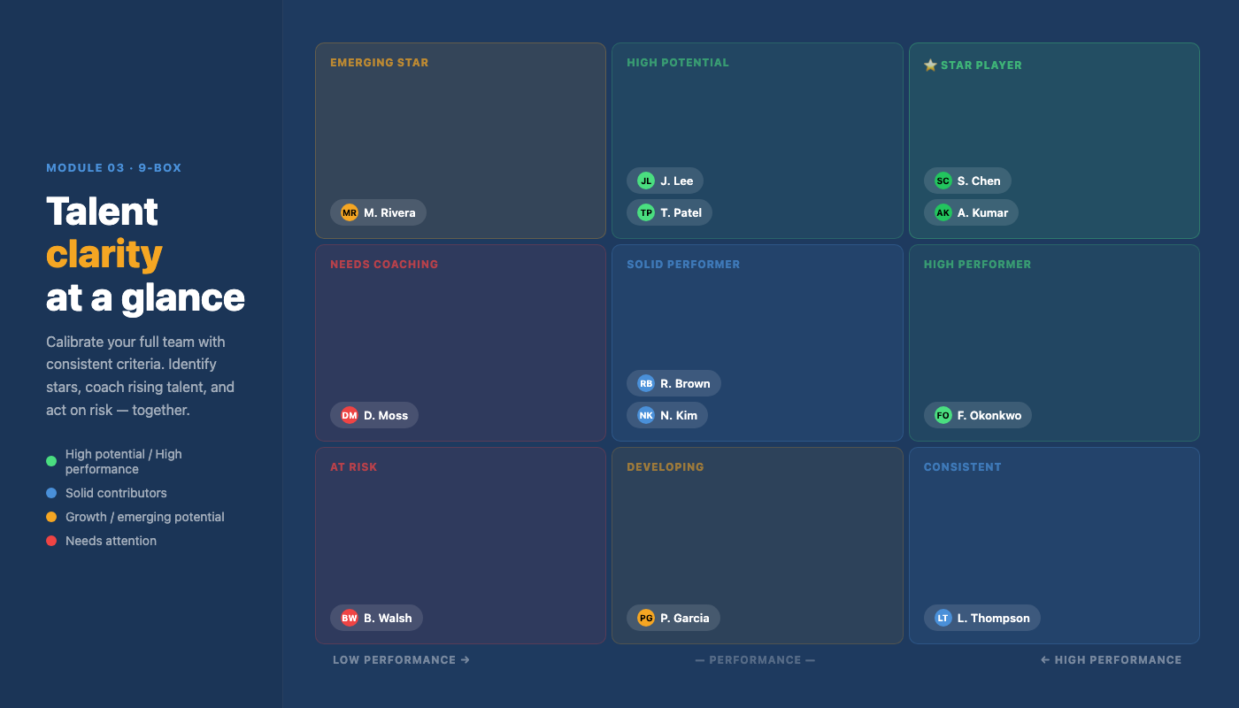This screenshot has height=708, width=1239.
Task: Click the star icon beside Star Player
Action: pyautogui.click(x=930, y=65)
